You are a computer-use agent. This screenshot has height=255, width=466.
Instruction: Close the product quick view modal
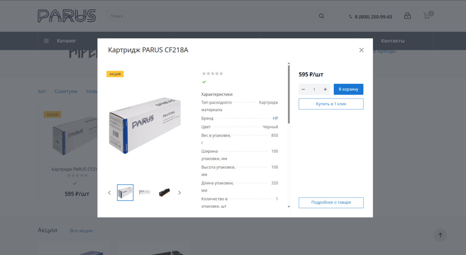(x=361, y=50)
